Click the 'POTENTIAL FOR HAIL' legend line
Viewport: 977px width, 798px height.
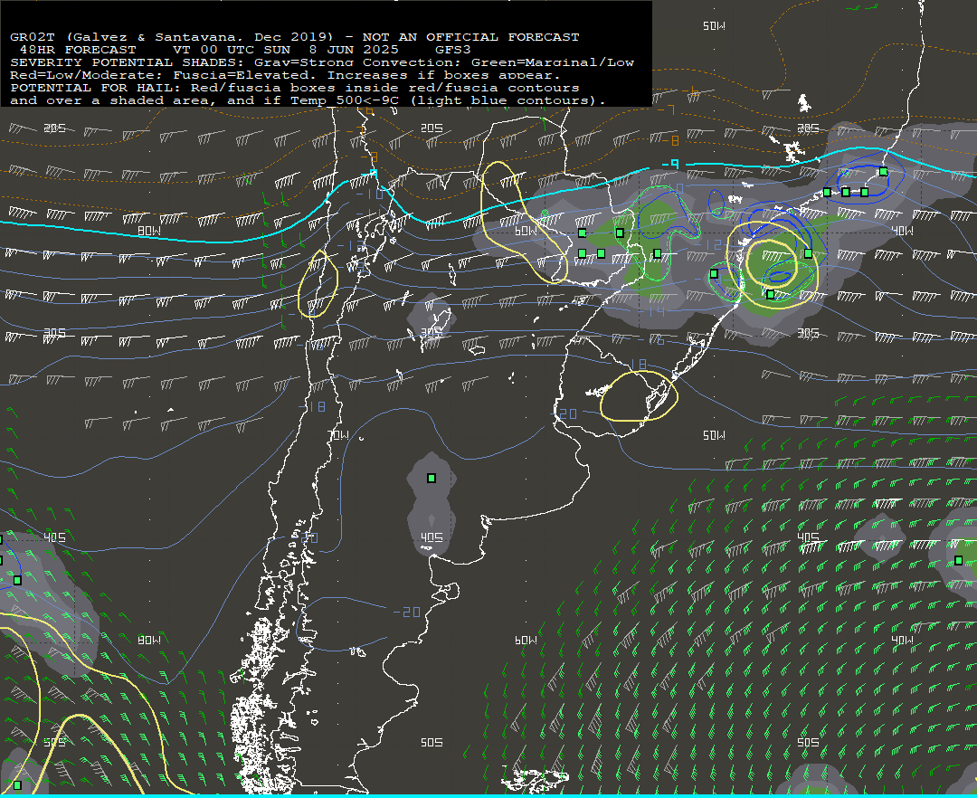click(295, 88)
